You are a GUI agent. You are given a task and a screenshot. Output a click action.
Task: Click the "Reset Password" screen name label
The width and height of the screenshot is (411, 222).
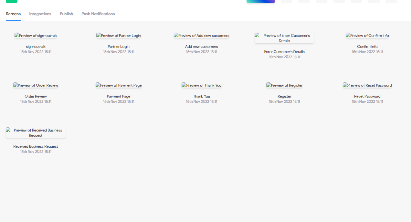click(367, 96)
